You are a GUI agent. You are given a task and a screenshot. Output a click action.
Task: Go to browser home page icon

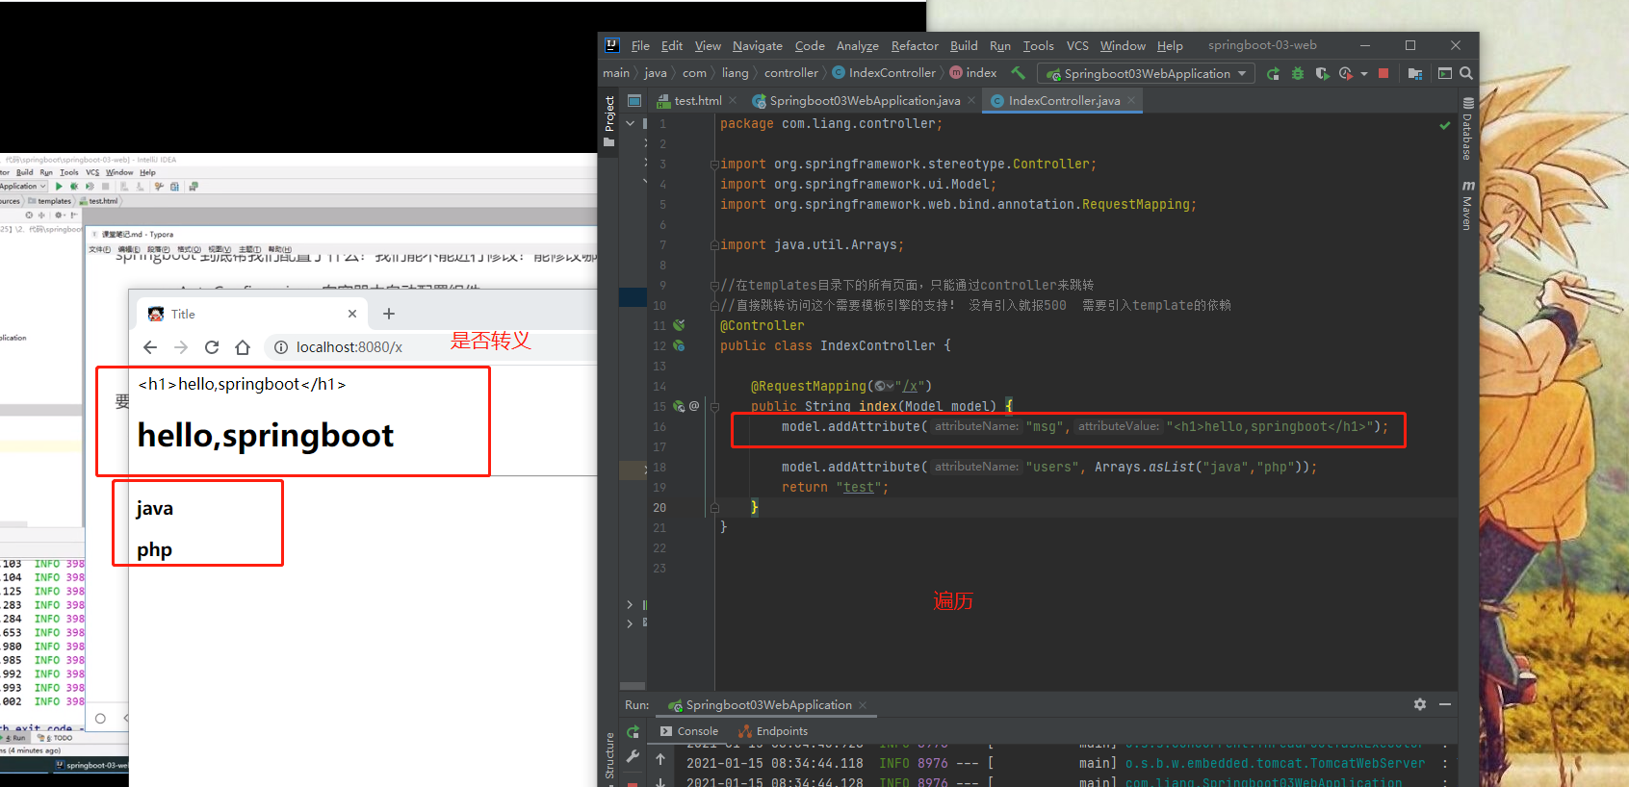pos(243,347)
